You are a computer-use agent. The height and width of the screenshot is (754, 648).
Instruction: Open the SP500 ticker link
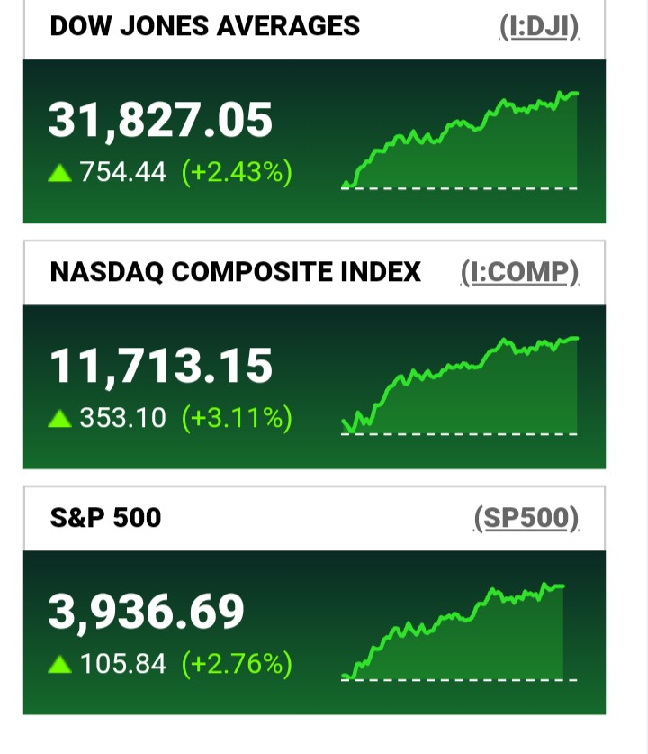click(526, 518)
